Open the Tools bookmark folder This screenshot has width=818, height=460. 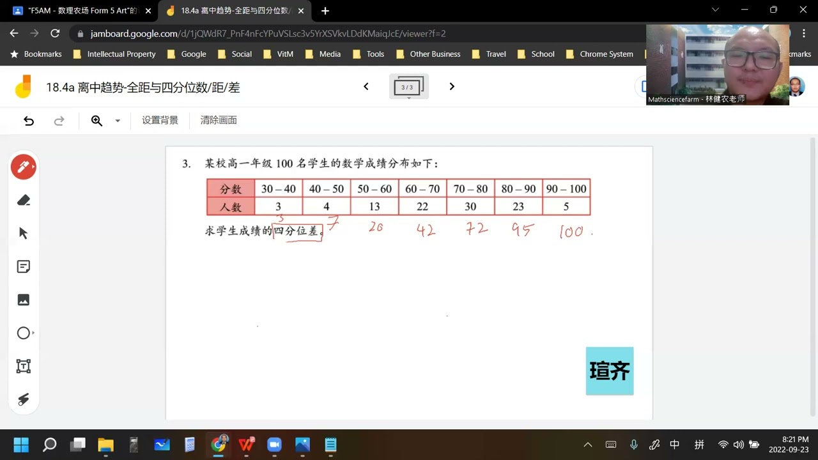pyautogui.click(x=368, y=54)
